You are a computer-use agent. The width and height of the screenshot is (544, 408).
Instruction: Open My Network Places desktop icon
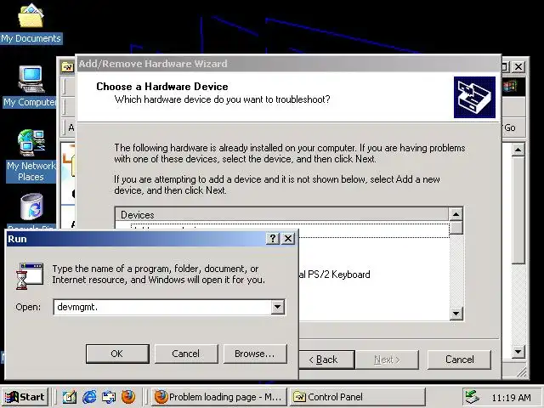point(31,156)
